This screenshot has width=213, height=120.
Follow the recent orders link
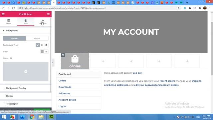coord(167,81)
